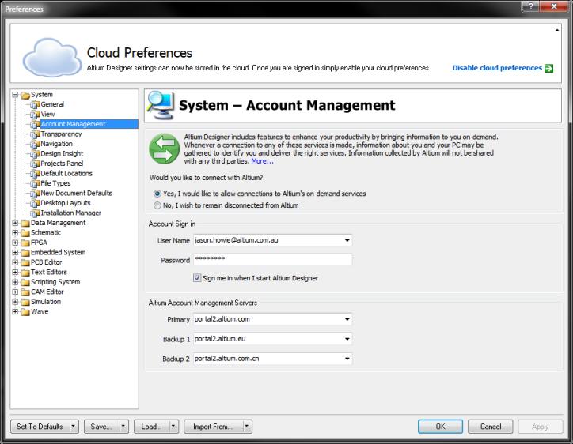
Task: Collapse the System tree node
Action: pos(15,95)
